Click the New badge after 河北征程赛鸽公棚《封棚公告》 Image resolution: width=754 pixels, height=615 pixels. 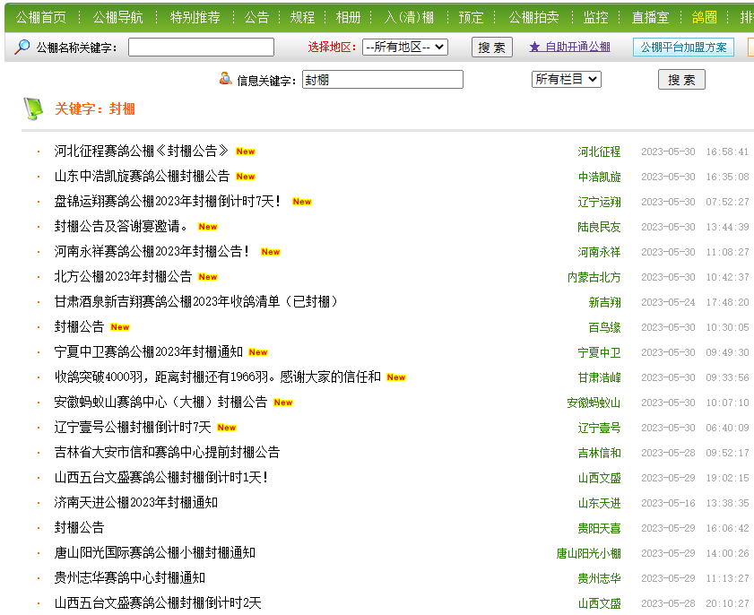(246, 152)
